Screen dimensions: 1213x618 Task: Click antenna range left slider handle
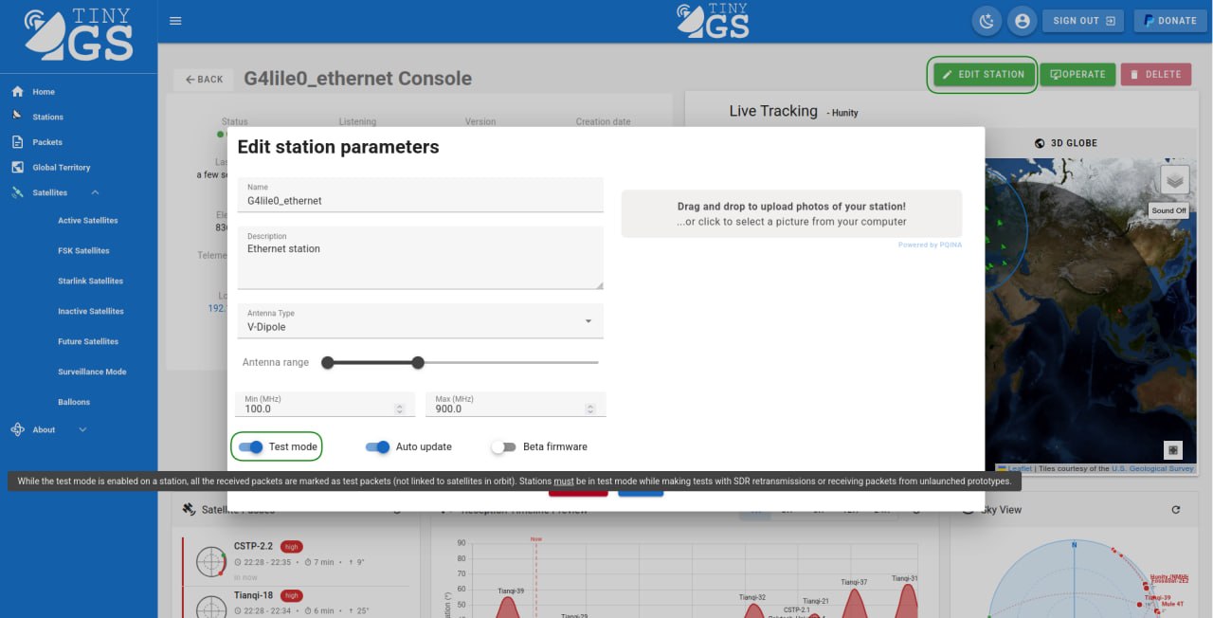(x=328, y=363)
